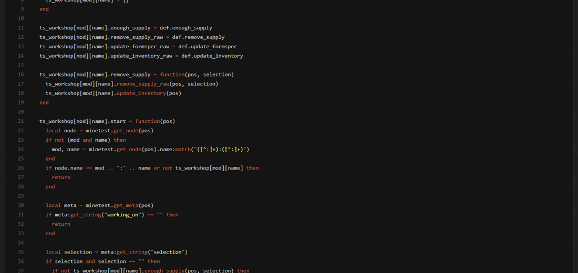This screenshot has width=578, height=273.
Task: Click 'update_inventory_raw' on line 14
Action: click(141, 56)
